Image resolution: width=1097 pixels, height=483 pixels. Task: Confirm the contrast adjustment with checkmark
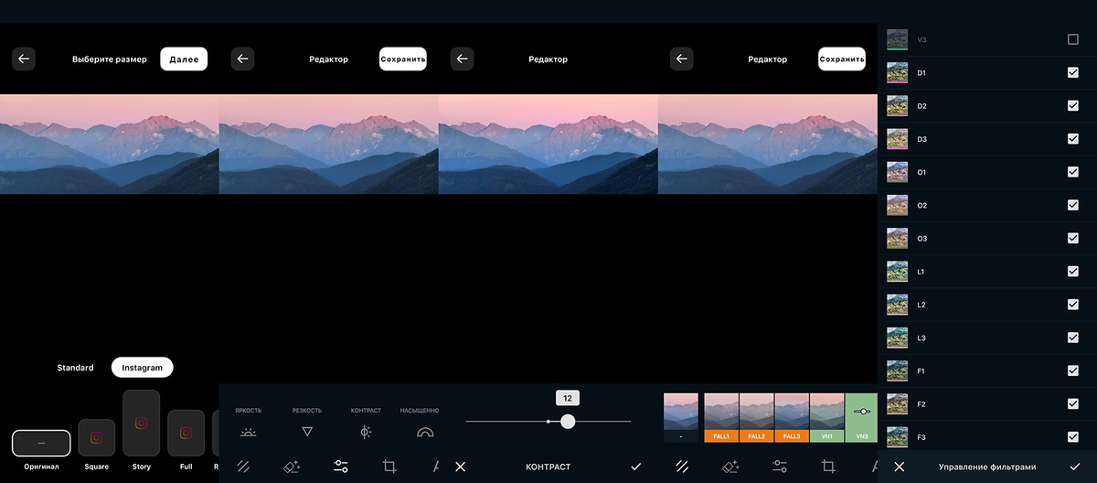(x=636, y=467)
